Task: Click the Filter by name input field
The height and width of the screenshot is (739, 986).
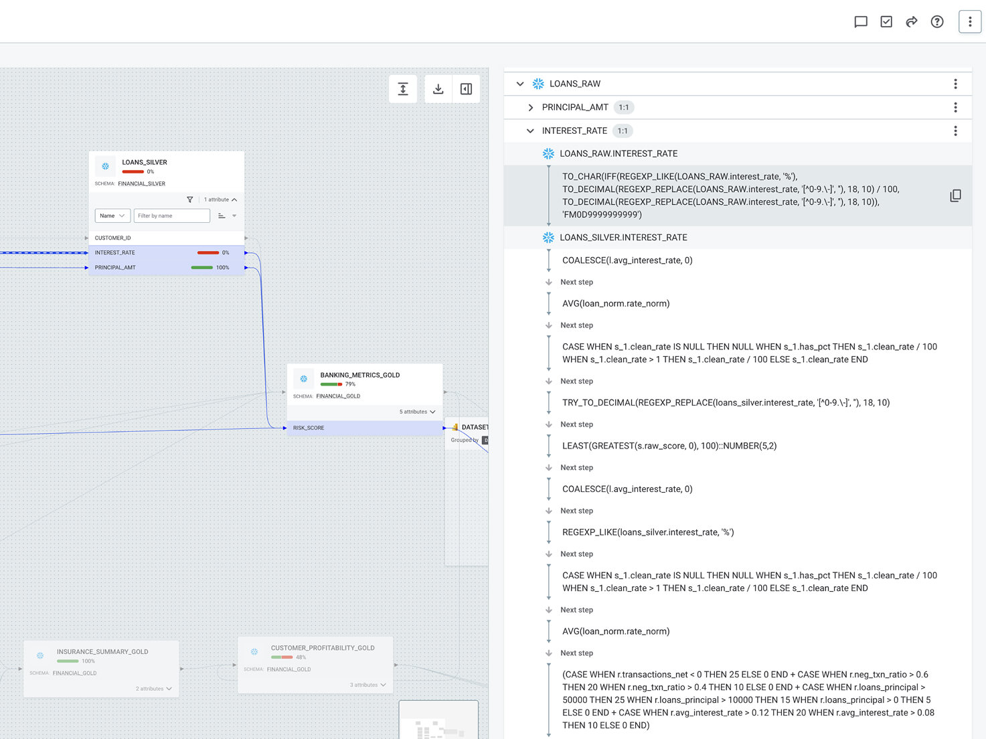Action: 171,216
